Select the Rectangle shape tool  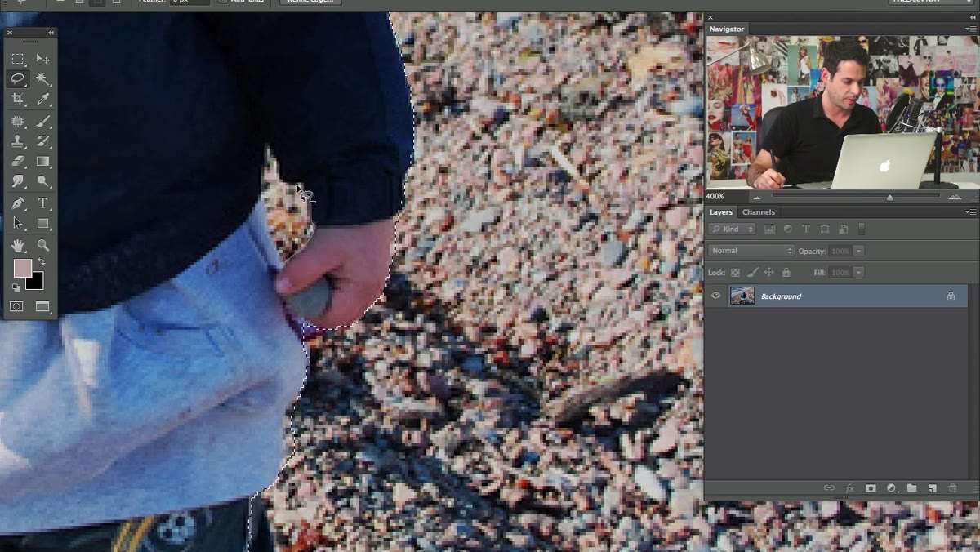(x=43, y=224)
